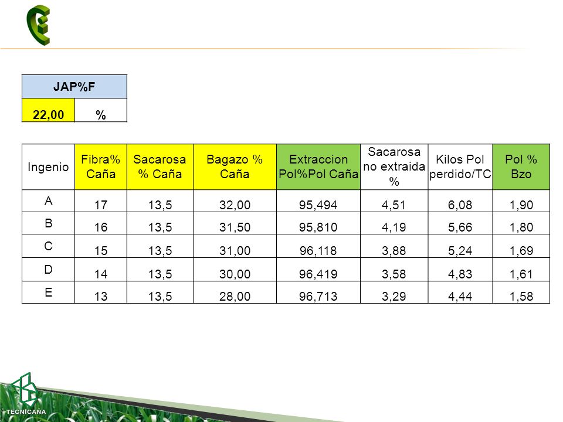Click the green Cenicaña logo at top
Viewport: 563px width, 422px height.
tap(39, 25)
